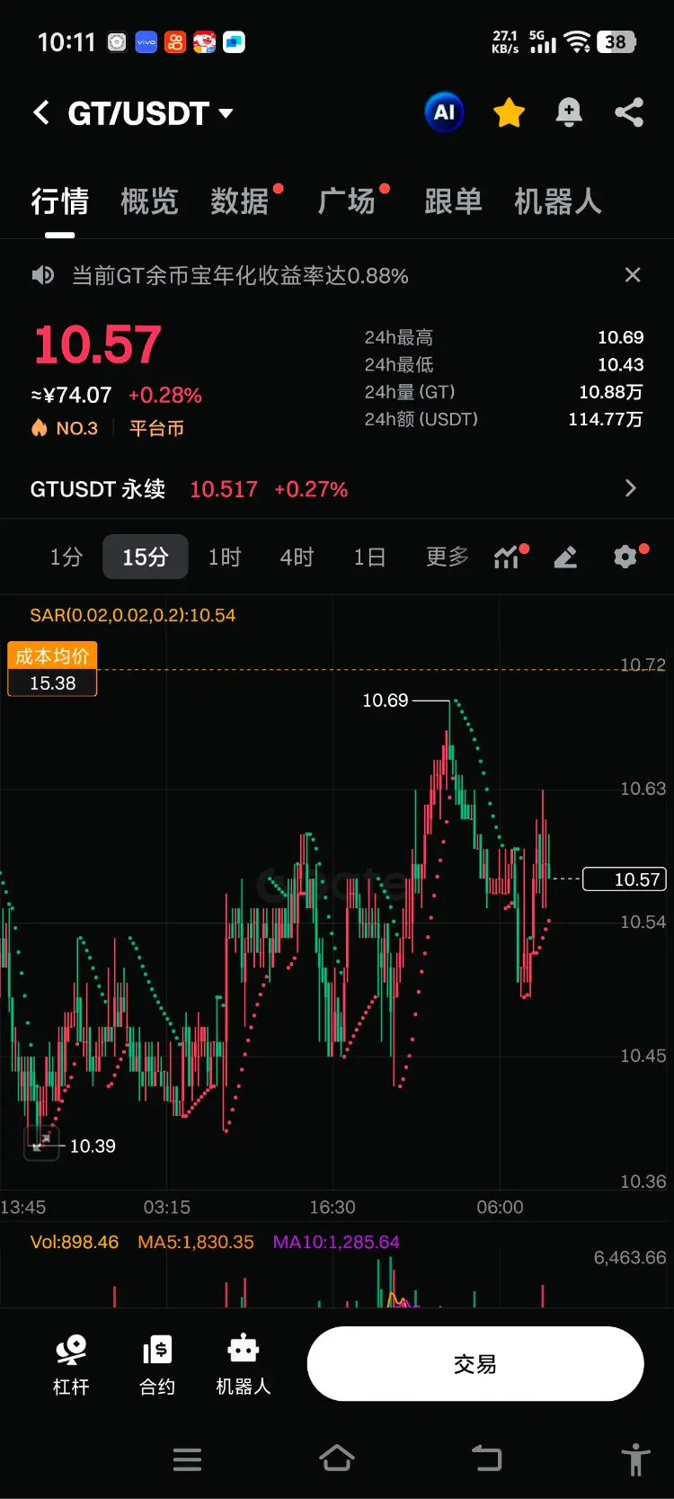Image resolution: width=674 pixels, height=1499 pixels.
Task: Go back using the left arrow
Action: (x=40, y=113)
